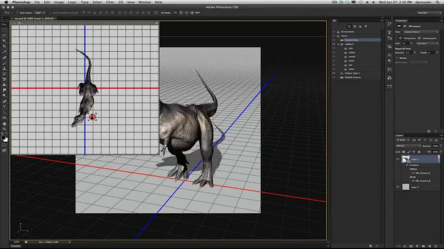Toggle visibility of Environment in 3D panel

pyautogui.click(x=334, y=31)
